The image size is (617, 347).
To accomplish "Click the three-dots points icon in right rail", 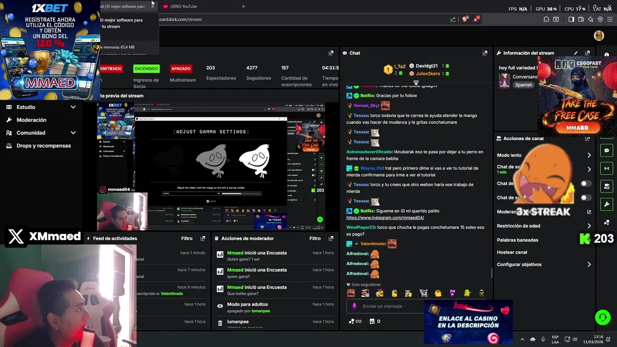I will [606, 222].
